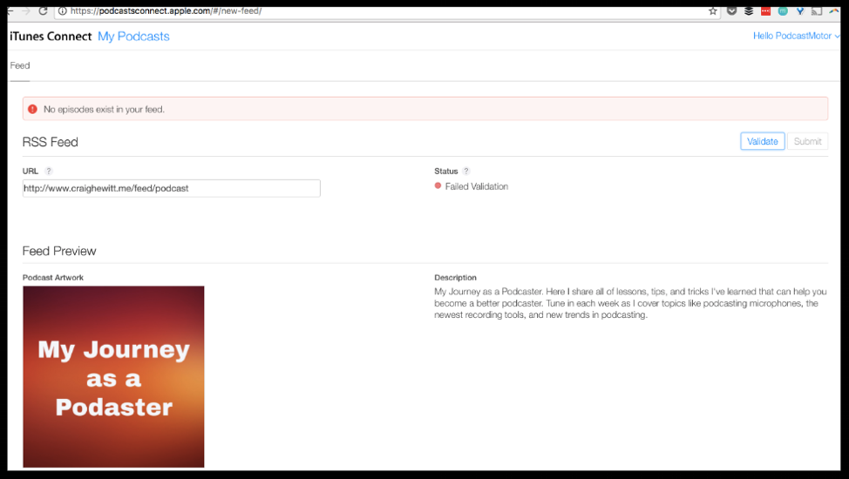Click the URL help question mark
This screenshot has height=479, width=849.
pyautogui.click(x=48, y=171)
